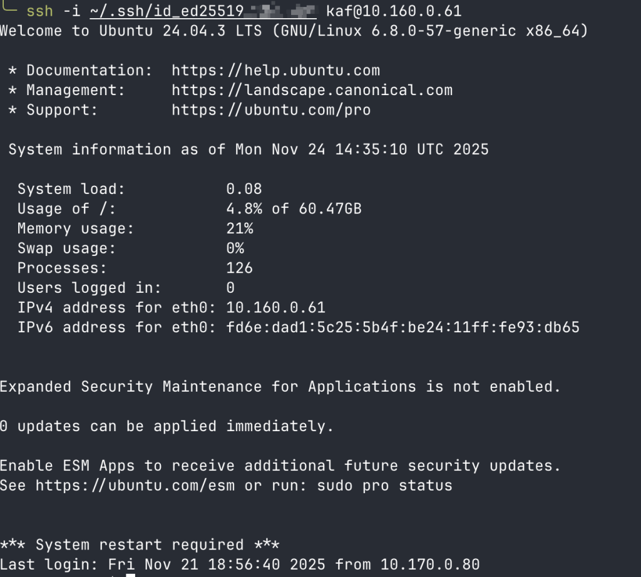641x577 pixels.
Task: Click the last login source IP 10.170.0.80
Action: pyautogui.click(x=430, y=564)
